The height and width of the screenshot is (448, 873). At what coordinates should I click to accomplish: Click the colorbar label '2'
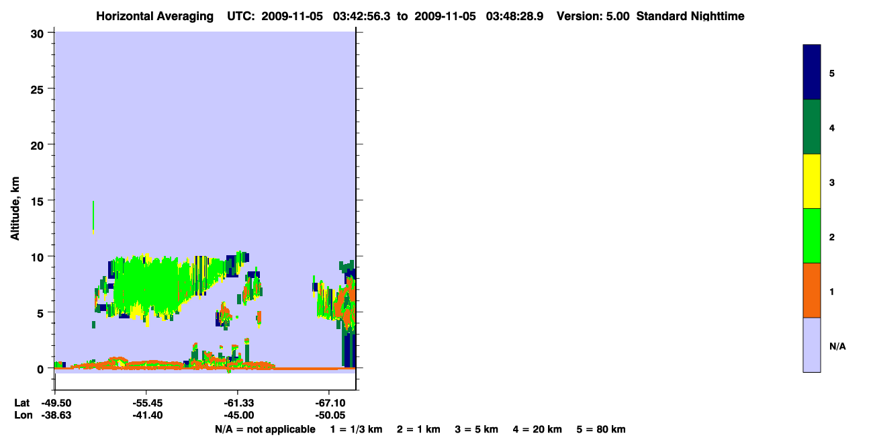(832, 237)
